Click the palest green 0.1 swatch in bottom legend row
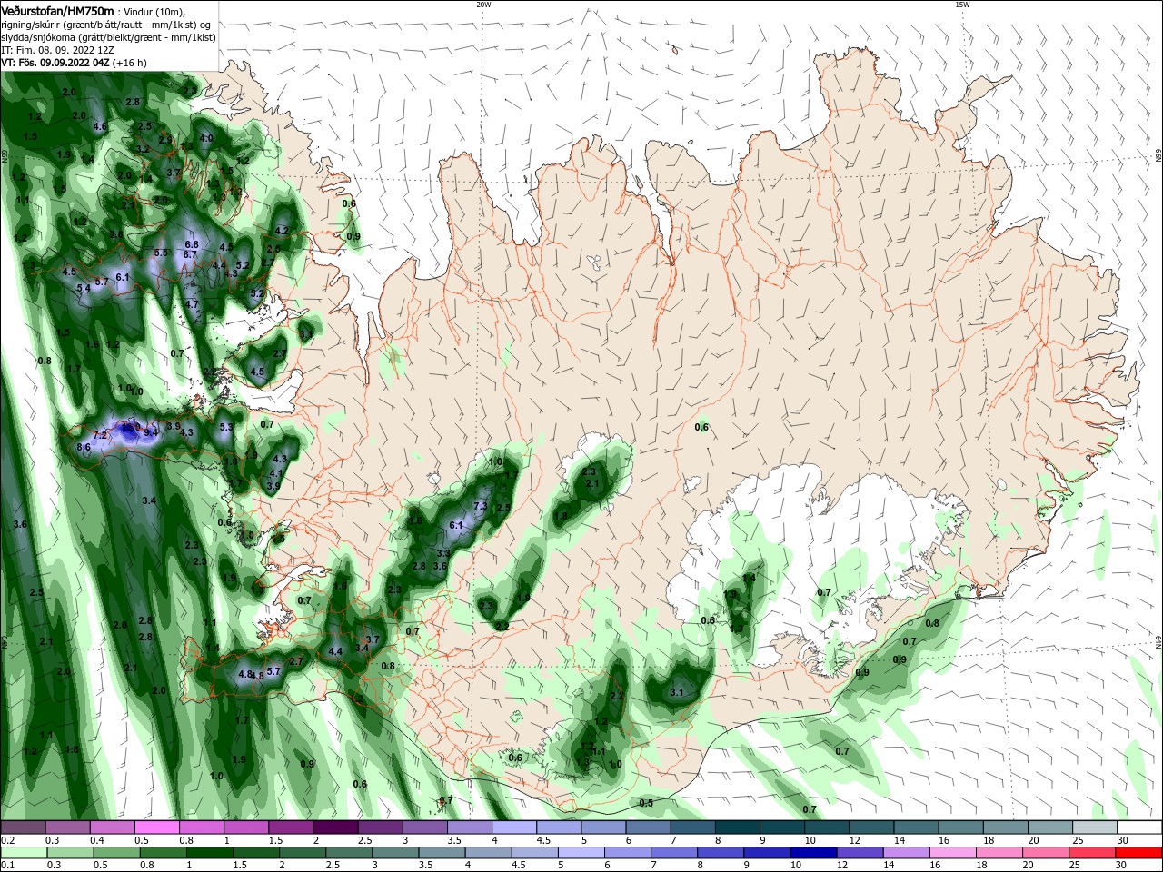 (x=23, y=853)
